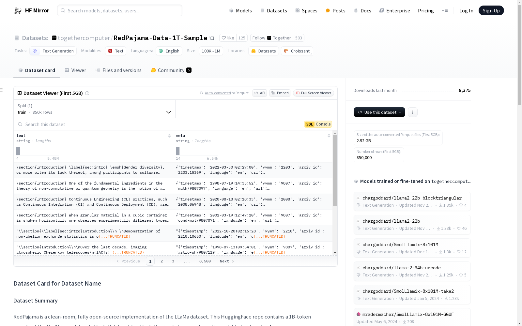Click info icon beside Dataset Viewer title
The width and height of the screenshot is (522, 326).
click(x=87, y=93)
